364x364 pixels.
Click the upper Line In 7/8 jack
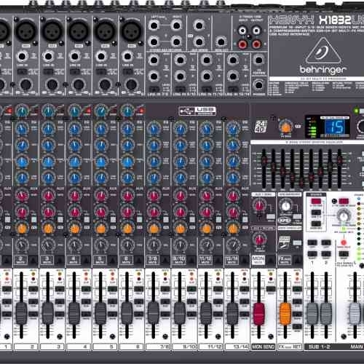(154, 60)
